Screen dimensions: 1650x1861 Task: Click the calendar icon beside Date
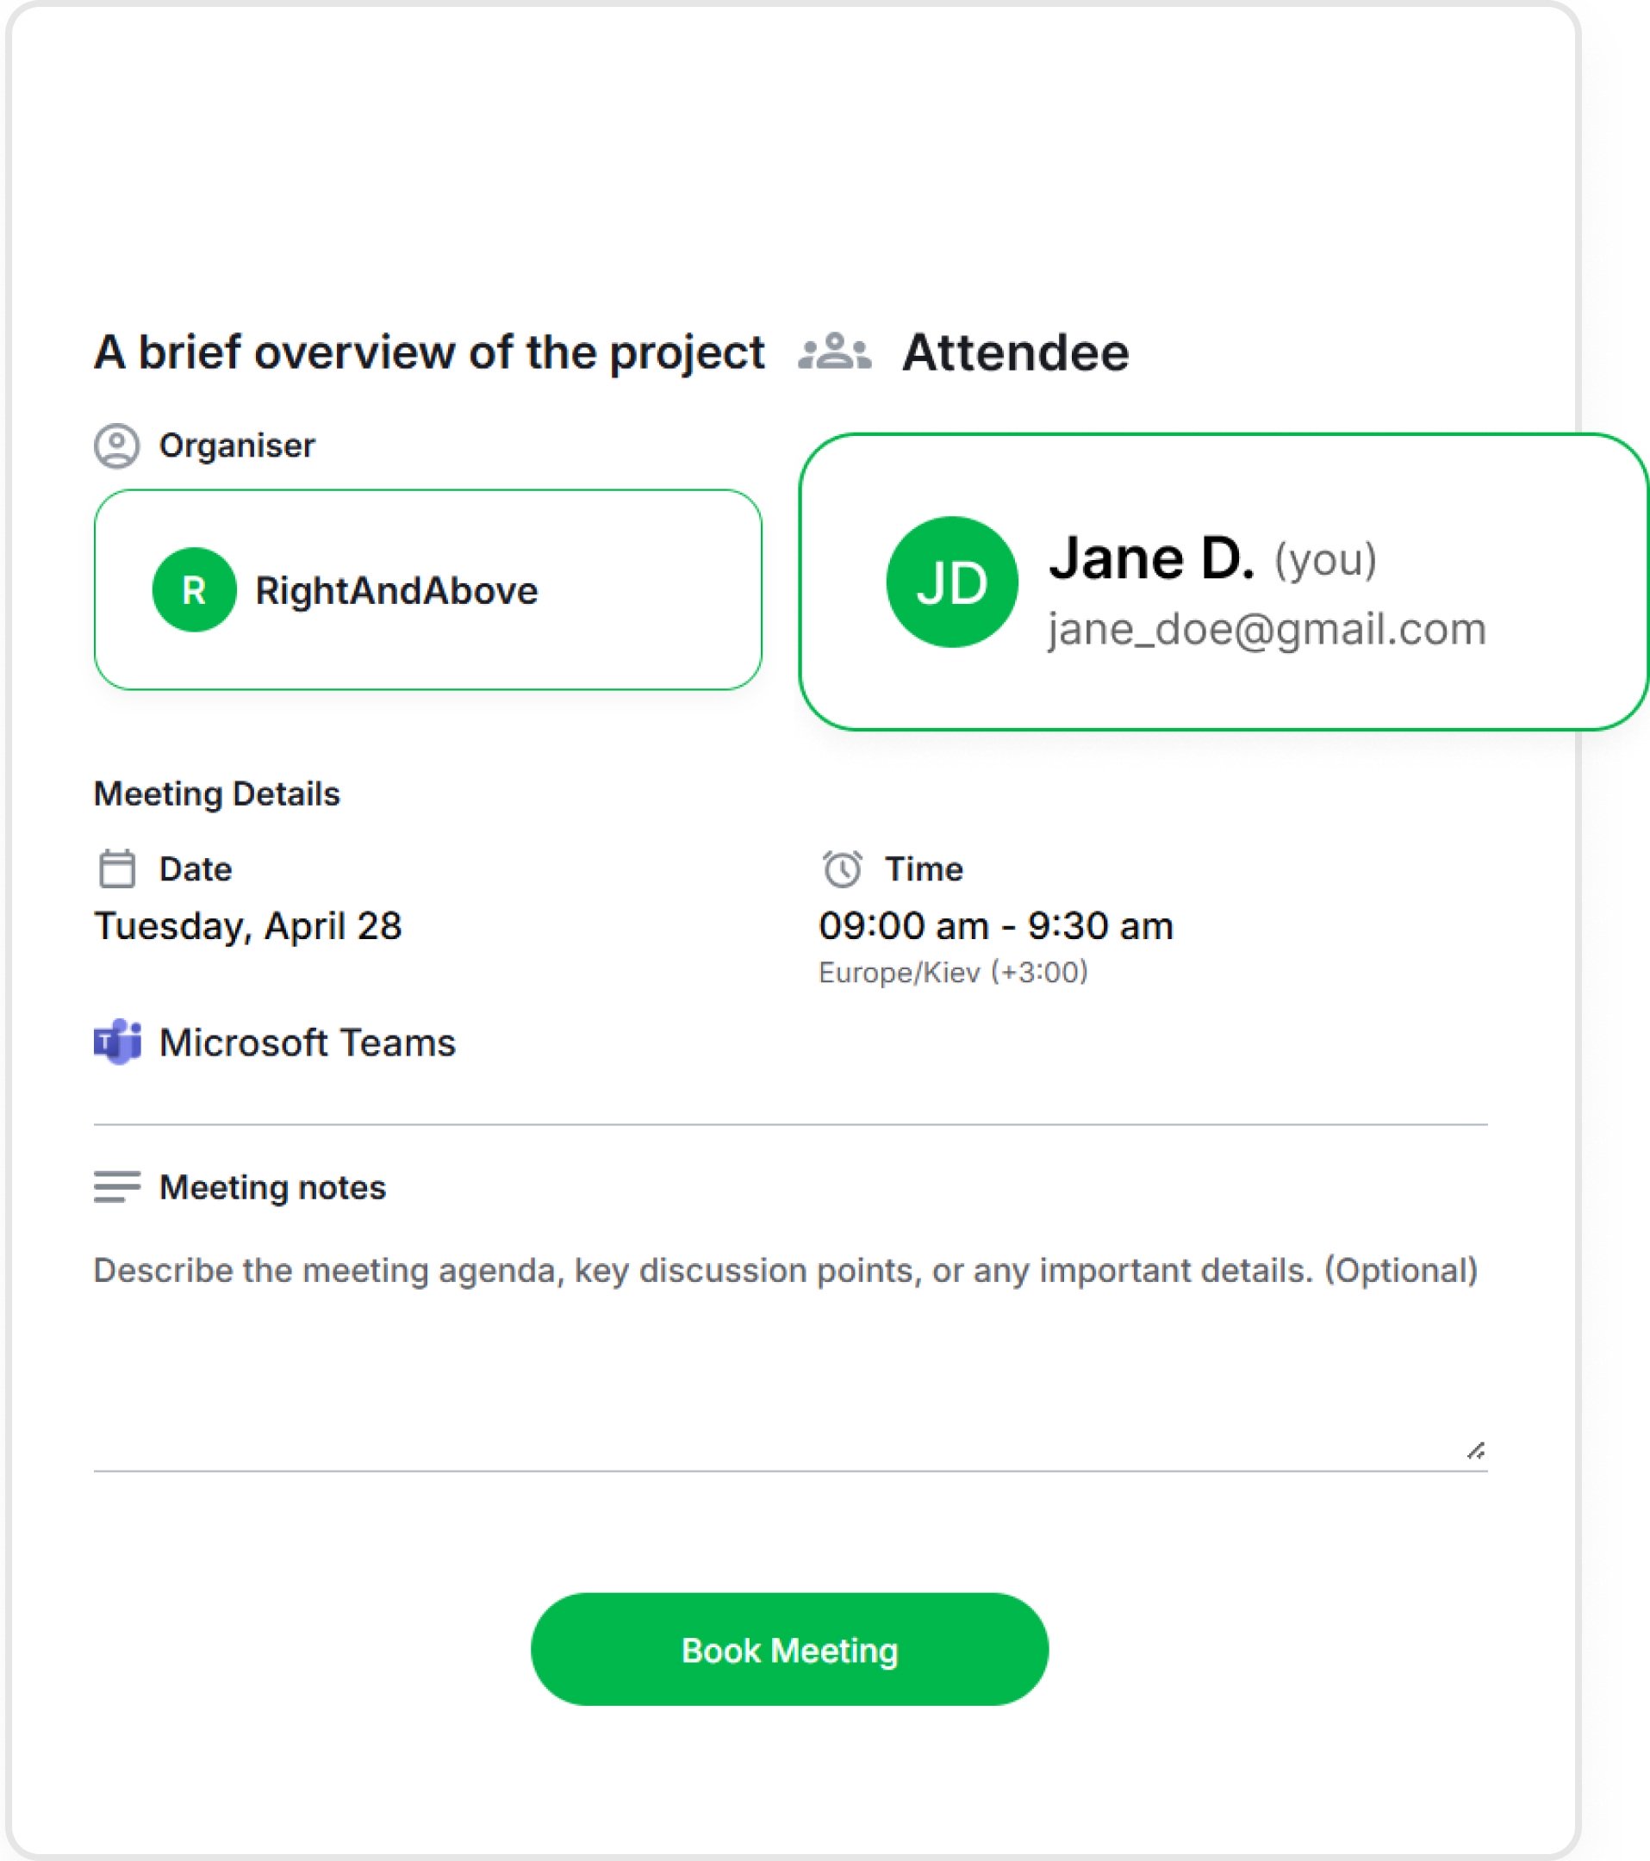(x=116, y=868)
